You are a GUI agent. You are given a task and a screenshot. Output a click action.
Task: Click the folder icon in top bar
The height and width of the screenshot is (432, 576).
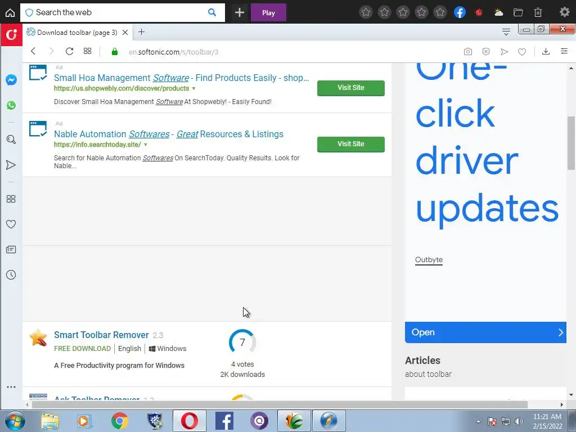pos(518,12)
